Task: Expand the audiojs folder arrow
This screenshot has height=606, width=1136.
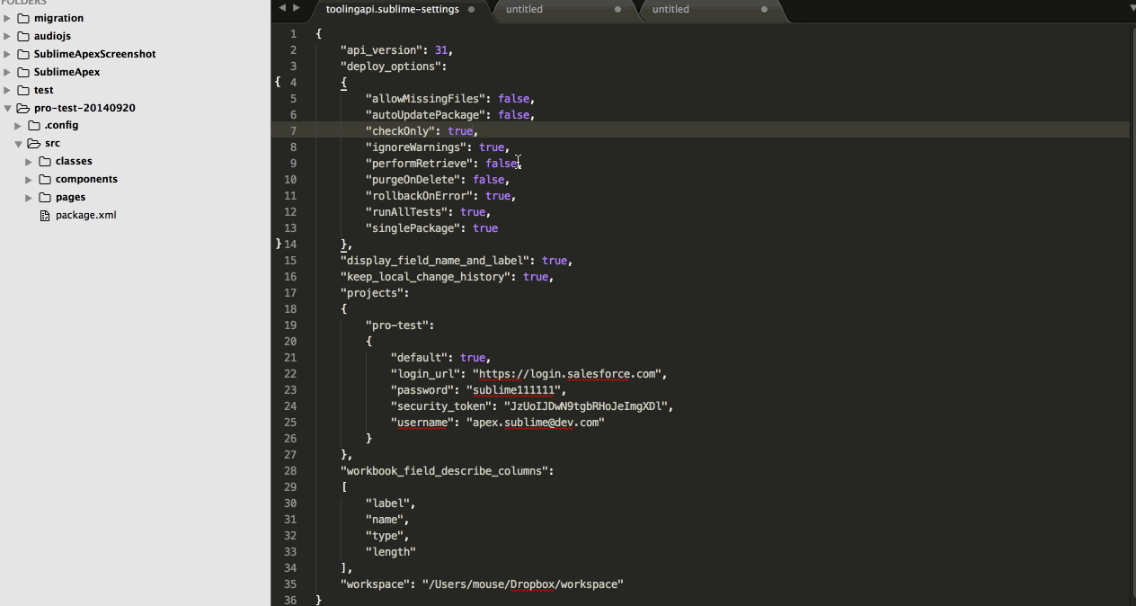Action: (x=8, y=36)
